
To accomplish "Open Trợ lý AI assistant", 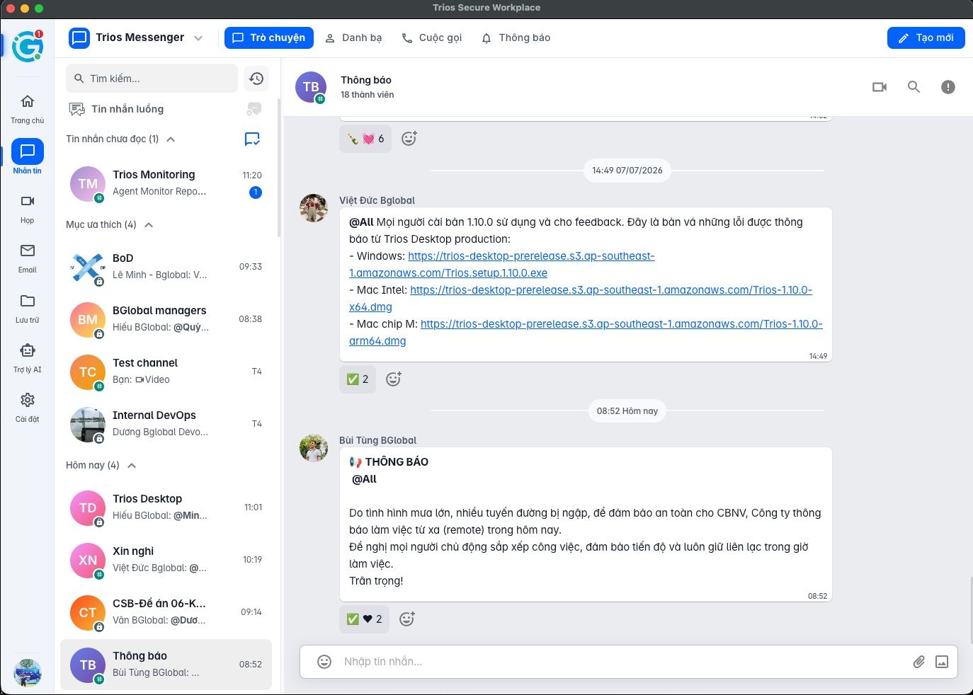I will (28, 358).
